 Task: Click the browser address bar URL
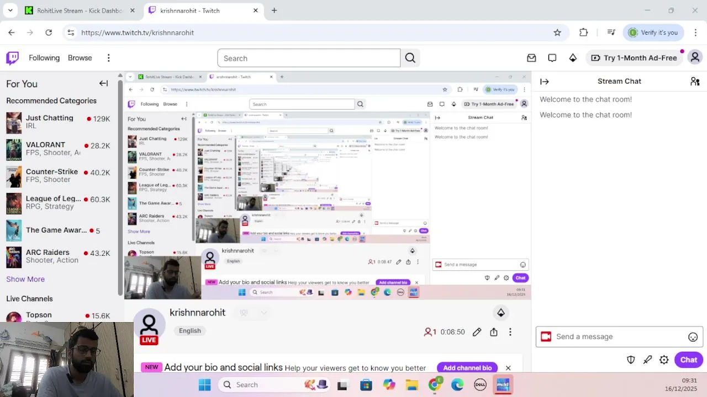(x=138, y=33)
